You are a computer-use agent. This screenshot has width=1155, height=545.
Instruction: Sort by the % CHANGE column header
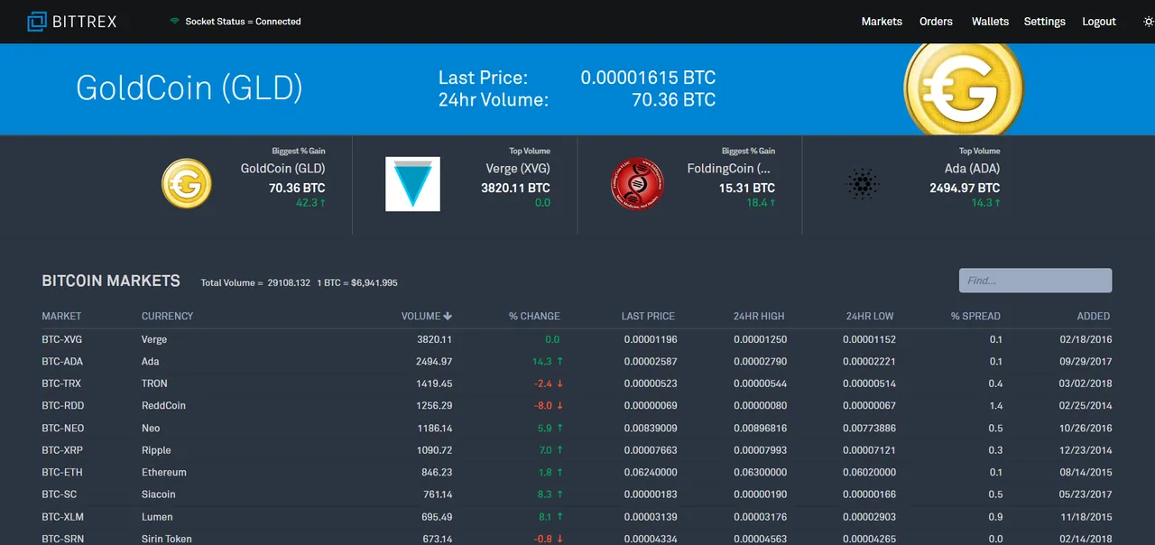point(534,317)
